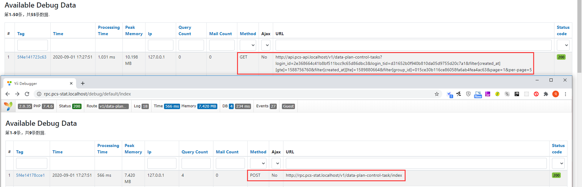Sort the lower table by Tag
582x187 pixels.
click(20, 152)
